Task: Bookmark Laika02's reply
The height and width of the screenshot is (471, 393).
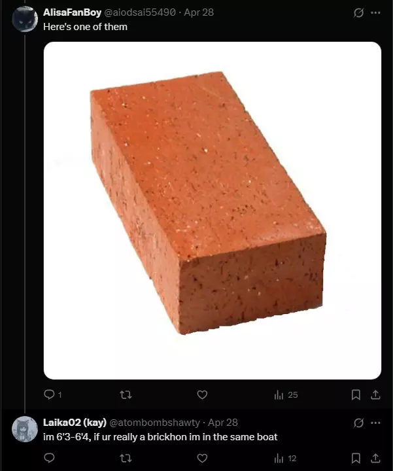Action: point(356,458)
